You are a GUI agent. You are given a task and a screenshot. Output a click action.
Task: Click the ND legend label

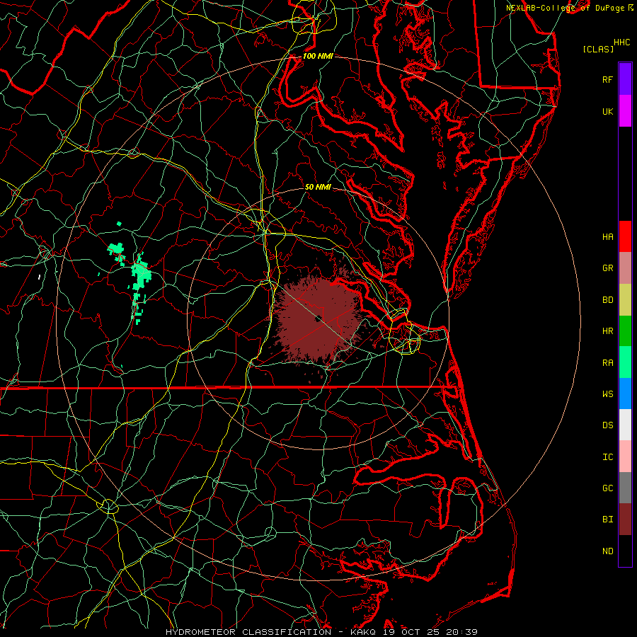click(x=607, y=551)
